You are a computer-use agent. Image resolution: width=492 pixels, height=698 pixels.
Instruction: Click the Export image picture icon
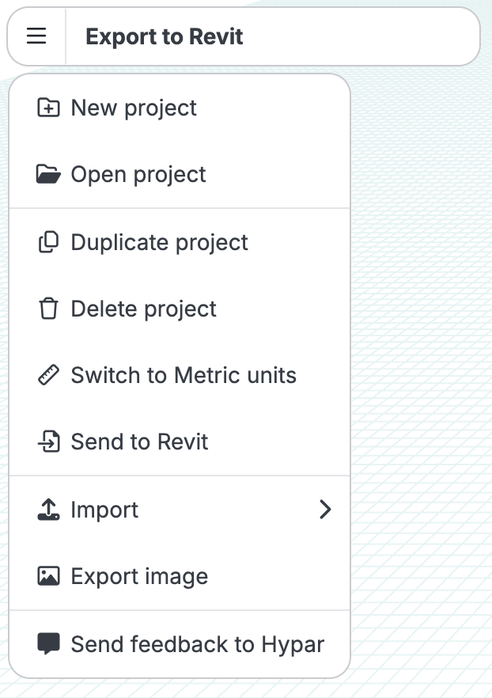coord(48,576)
